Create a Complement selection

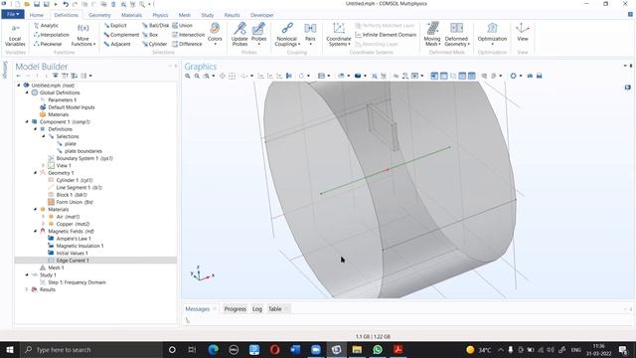tap(121, 35)
